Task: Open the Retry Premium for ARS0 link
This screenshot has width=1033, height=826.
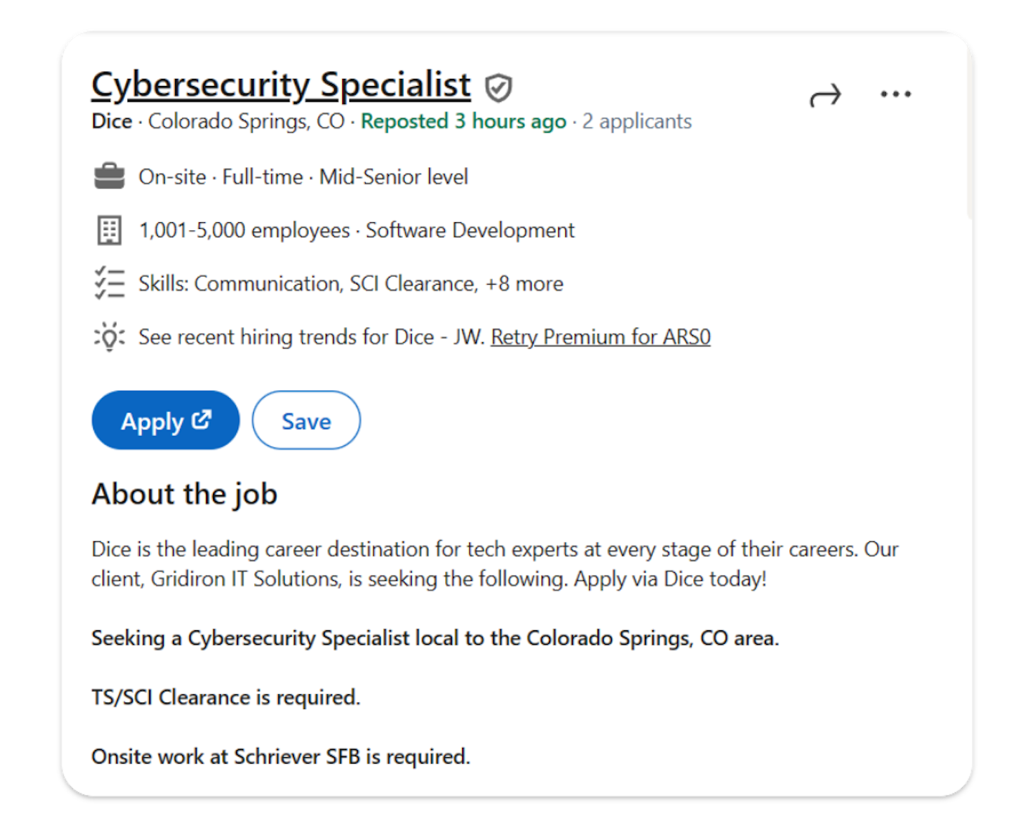Action: [600, 337]
